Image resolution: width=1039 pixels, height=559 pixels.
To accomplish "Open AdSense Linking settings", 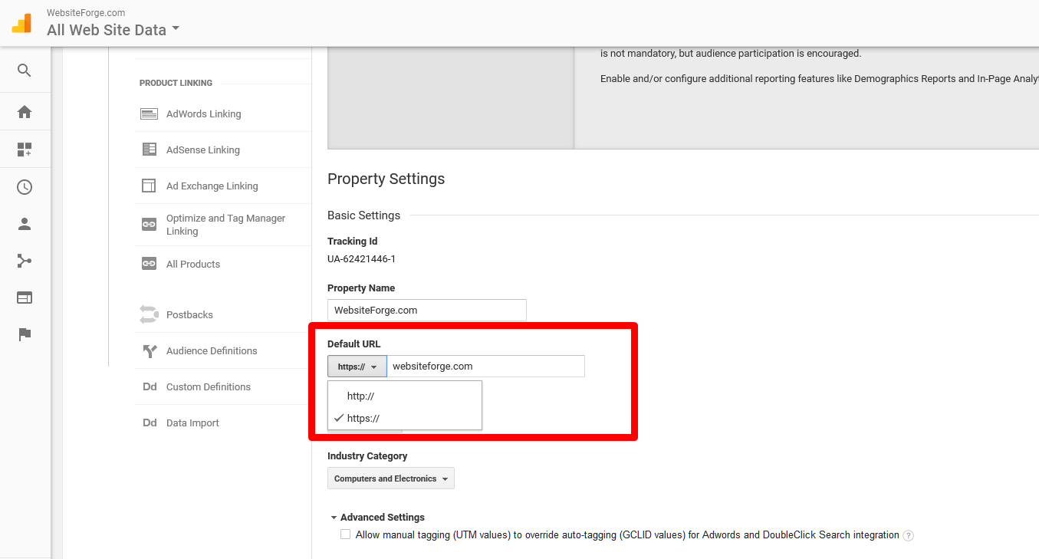I will (x=203, y=150).
